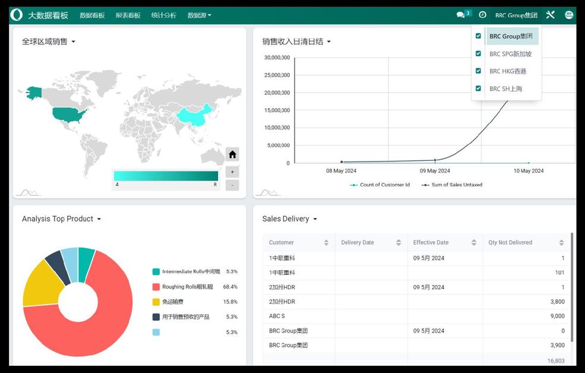Click yellow donut chart segment

coord(40,286)
